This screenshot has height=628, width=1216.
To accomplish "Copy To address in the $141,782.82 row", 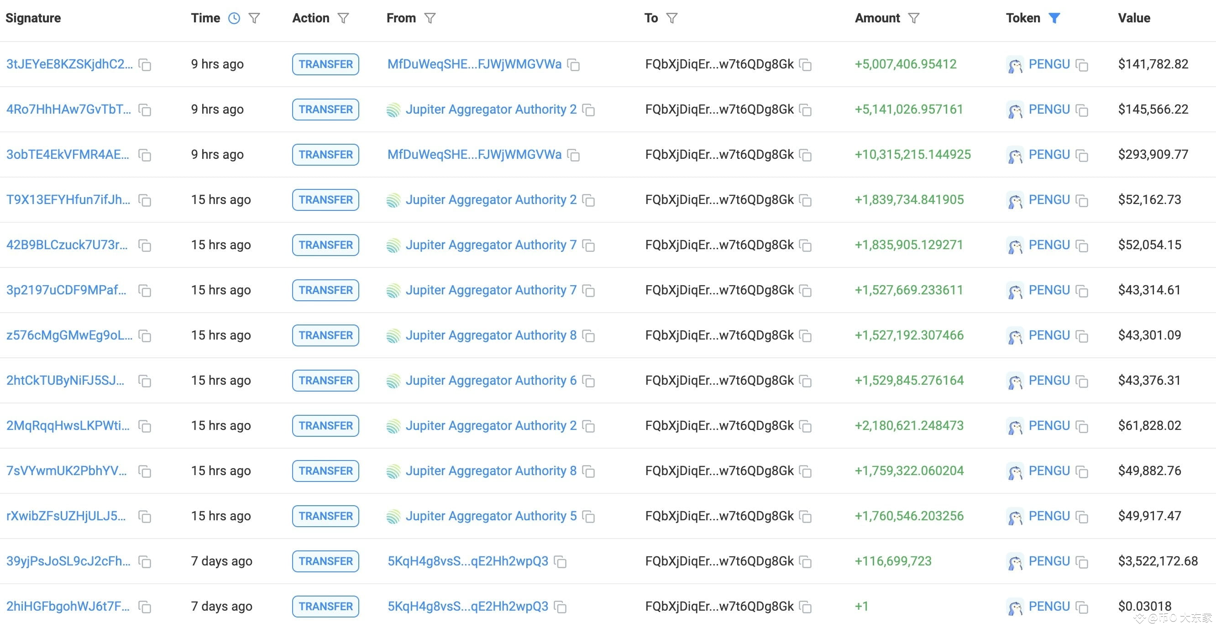I will [805, 65].
